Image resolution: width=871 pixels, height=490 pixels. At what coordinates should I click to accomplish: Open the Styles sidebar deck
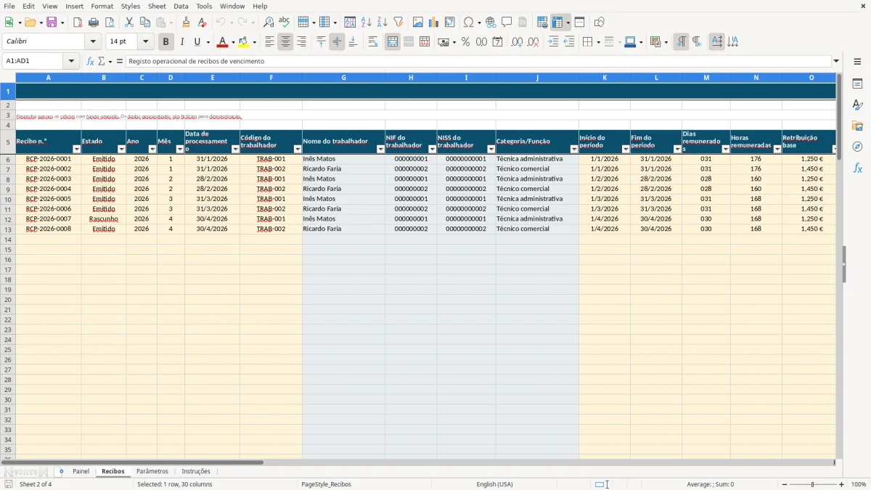pos(857,105)
